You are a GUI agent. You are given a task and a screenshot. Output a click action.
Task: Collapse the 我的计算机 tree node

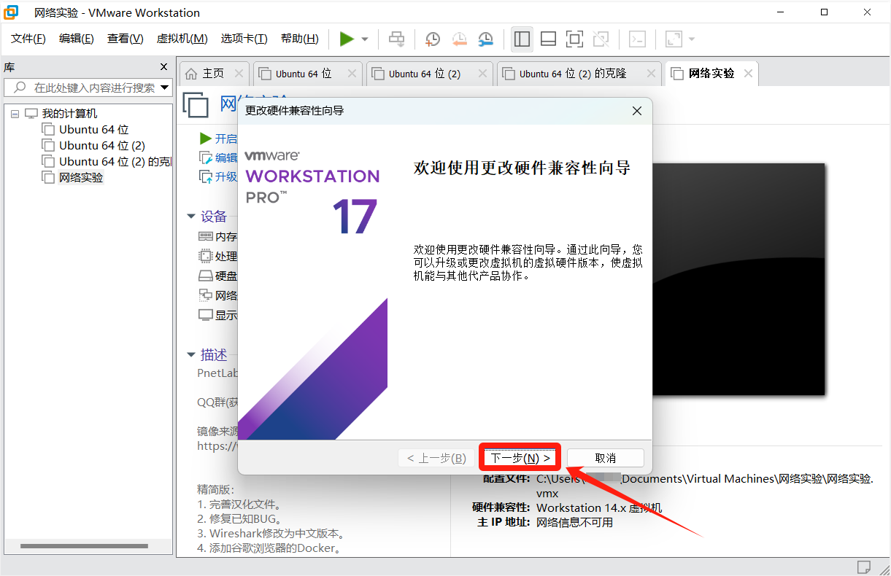click(15, 114)
